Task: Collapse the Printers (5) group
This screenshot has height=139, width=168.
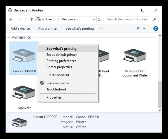Action: (8, 37)
